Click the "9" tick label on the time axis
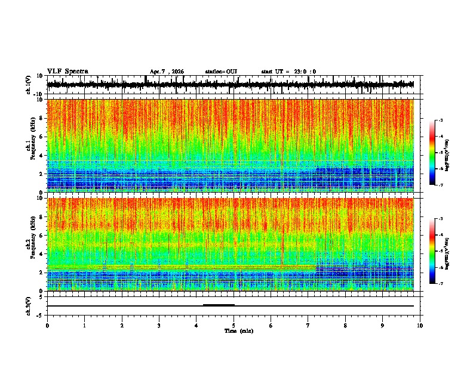Image resolution: width=473 pixels, height=365 pixels. click(382, 326)
